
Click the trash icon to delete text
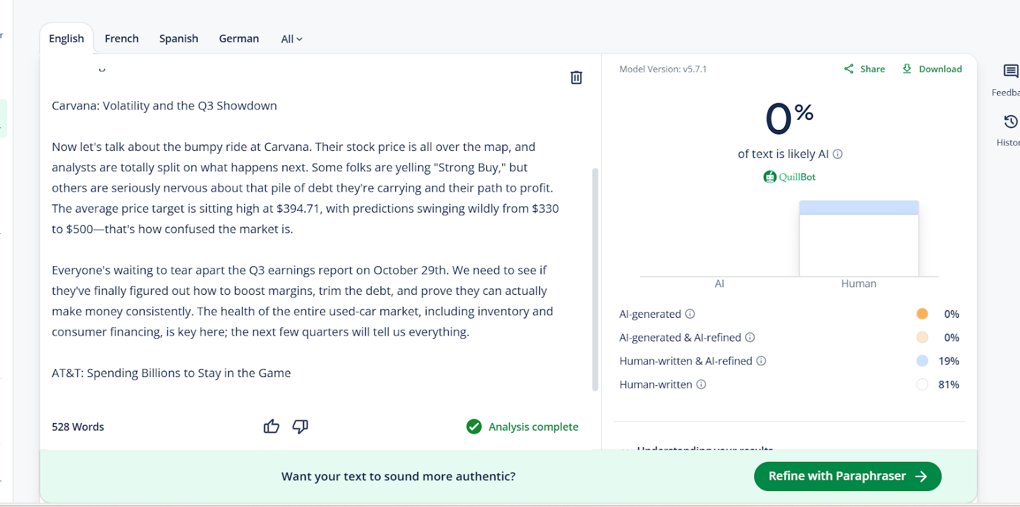click(576, 78)
